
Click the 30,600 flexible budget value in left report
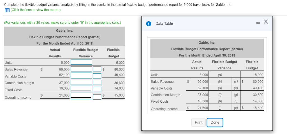point(119,83)
